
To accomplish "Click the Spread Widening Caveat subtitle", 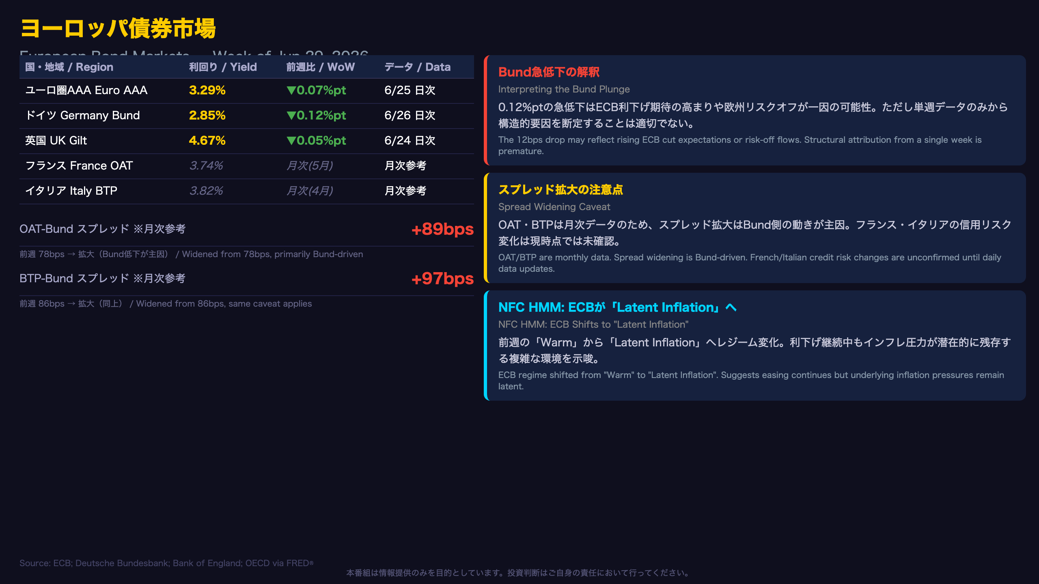I will [554, 207].
